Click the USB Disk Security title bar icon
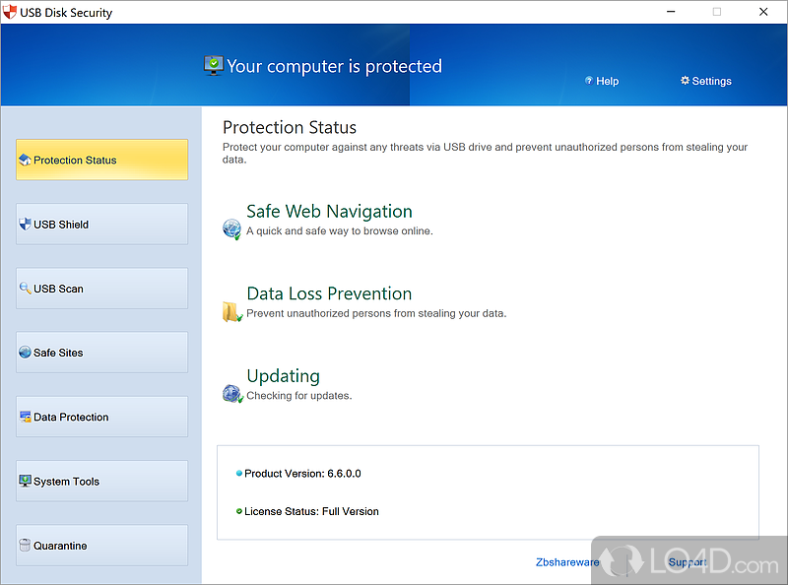This screenshot has width=788, height=585. tap(11, 13)
